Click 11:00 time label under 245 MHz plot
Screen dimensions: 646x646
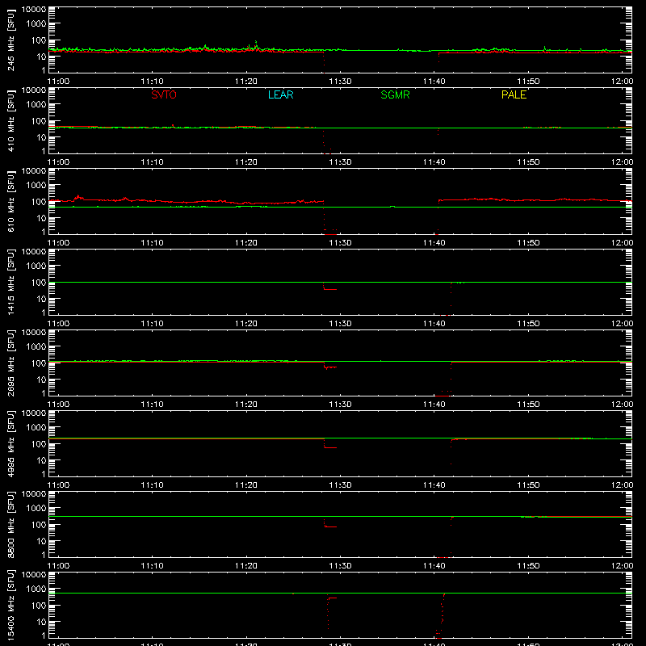point(58,82)
